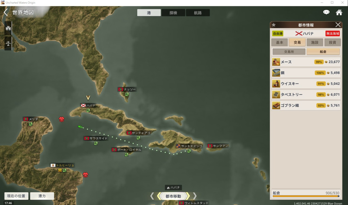The height and width of the screenshot is (205, 348).
Task: Click the ウイスキー trade good icon
Action: (276, 83)
